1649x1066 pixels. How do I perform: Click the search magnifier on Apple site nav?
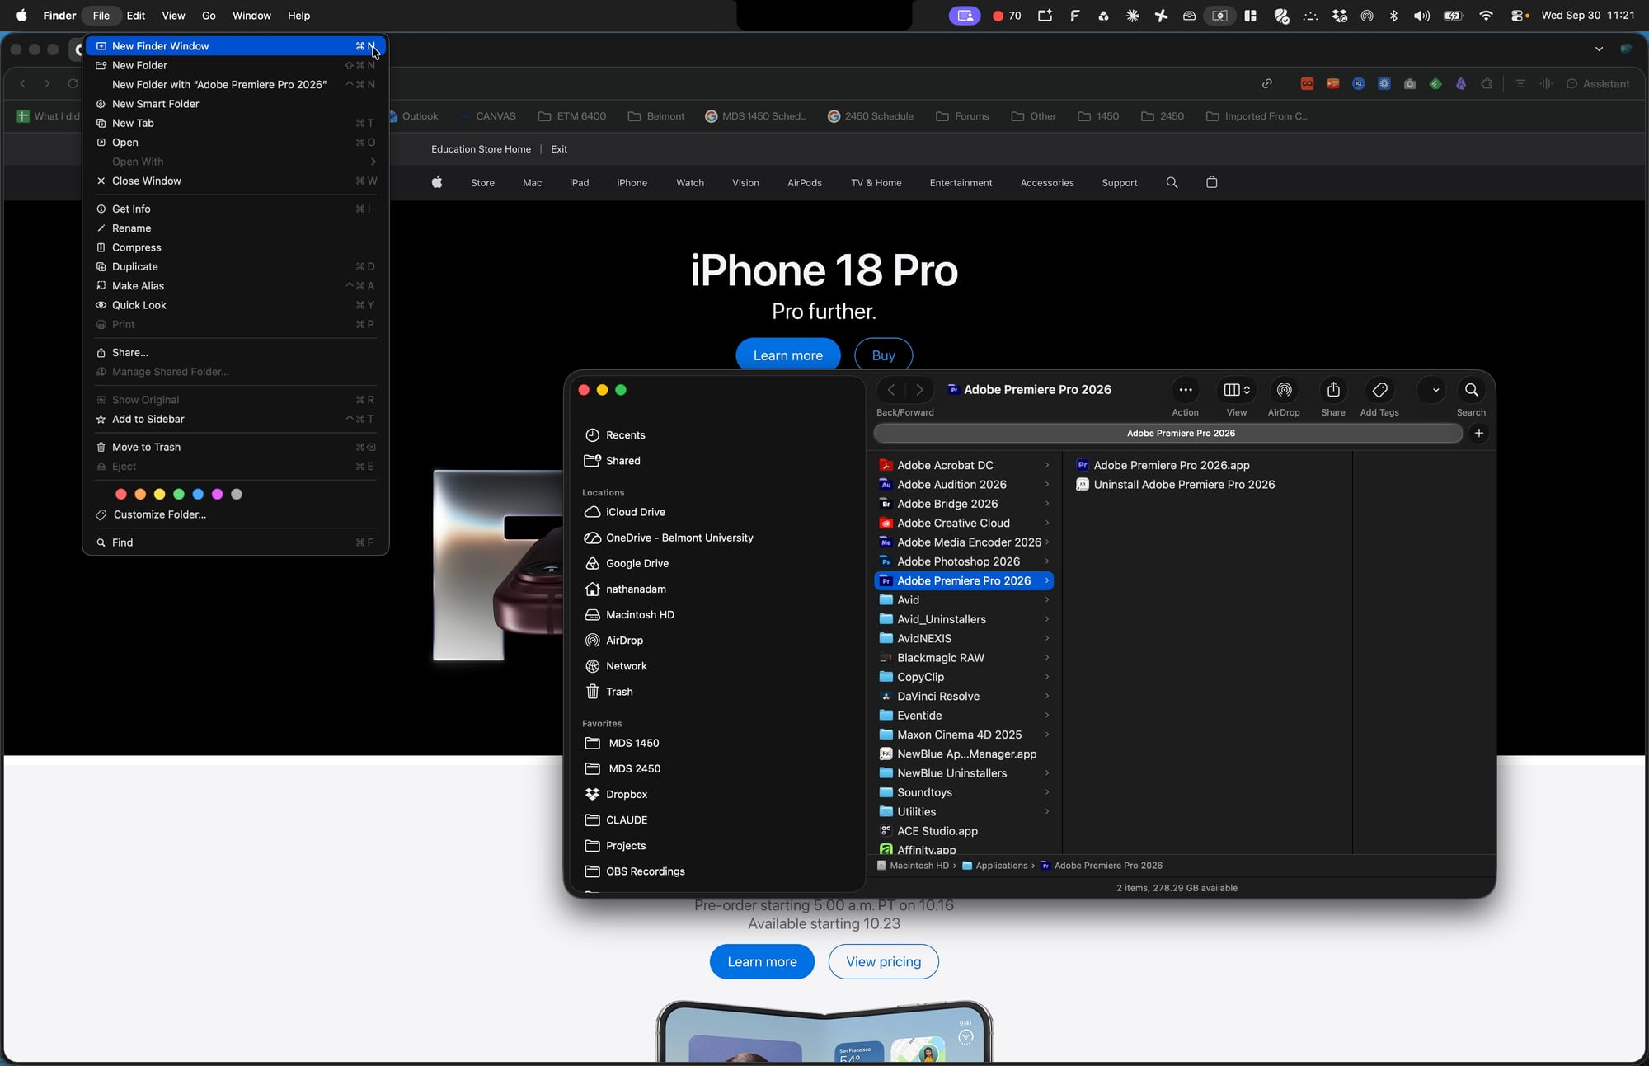pyautogui.click(x=1172, y=182)
